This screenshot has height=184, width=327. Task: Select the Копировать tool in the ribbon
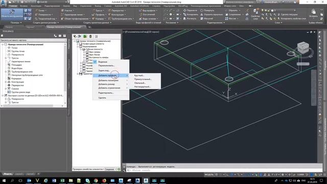click(x=191, y=14)
